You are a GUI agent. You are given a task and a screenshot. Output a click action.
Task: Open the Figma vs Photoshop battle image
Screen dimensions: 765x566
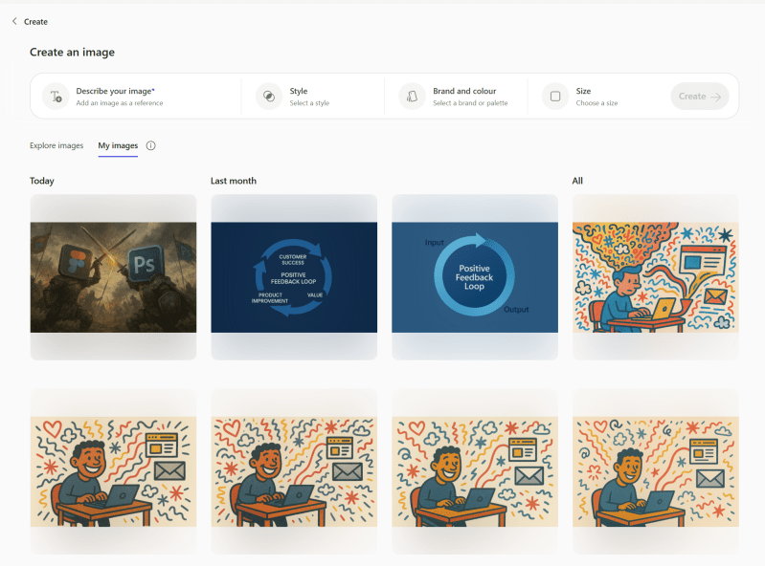[113, 277]
